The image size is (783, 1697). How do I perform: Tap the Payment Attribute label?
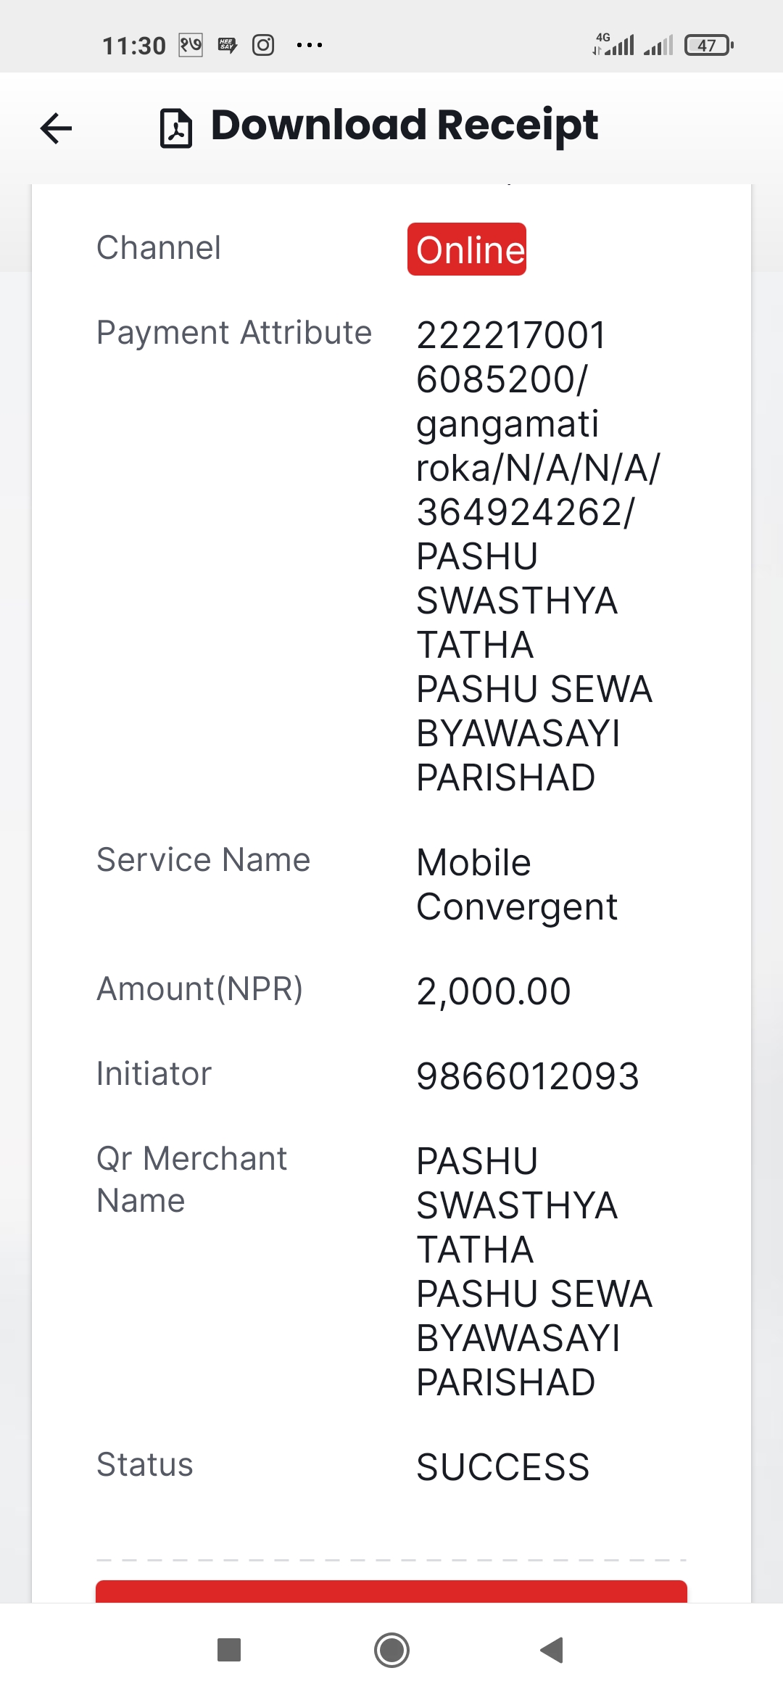[234, 334]
